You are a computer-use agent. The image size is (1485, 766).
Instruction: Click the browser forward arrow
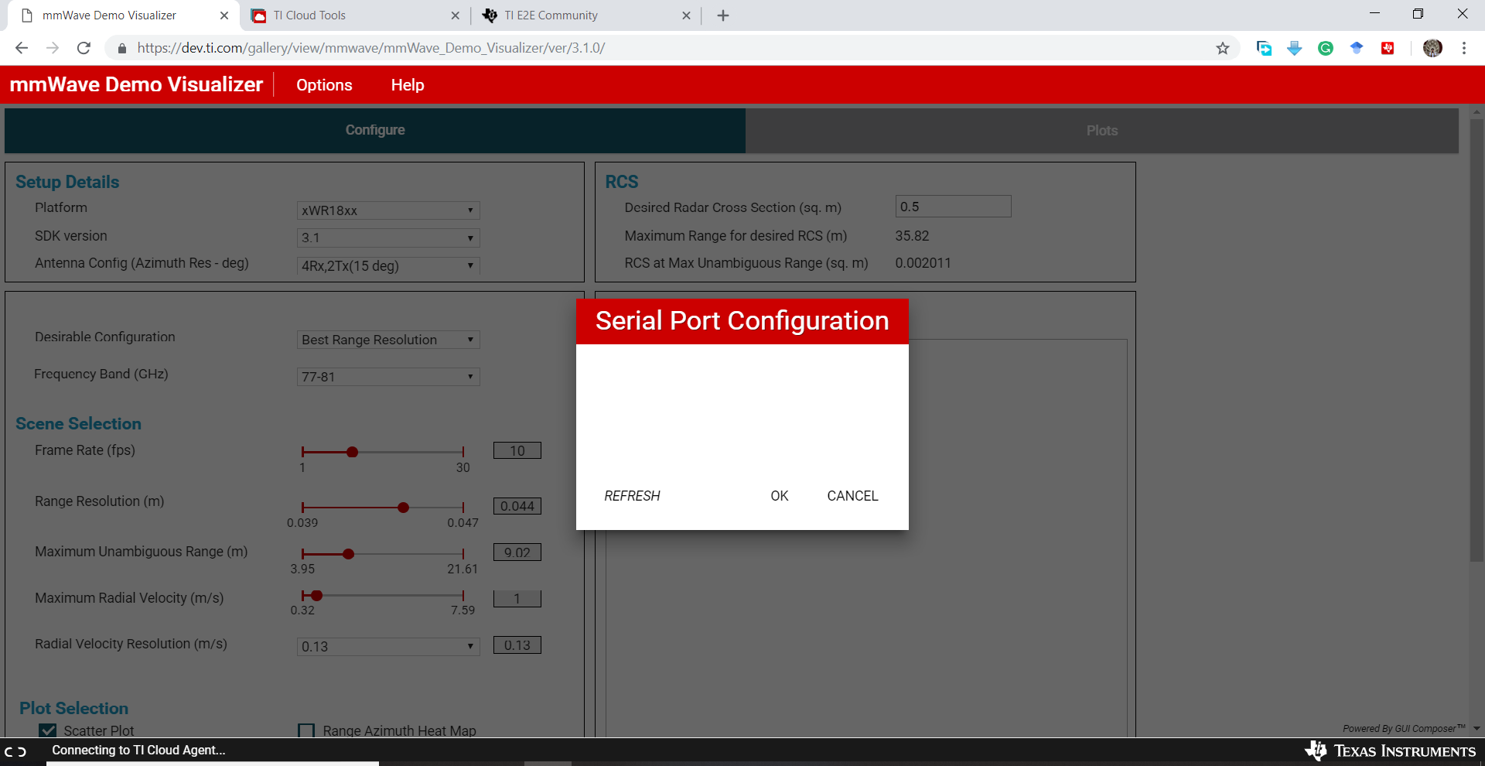pyautogui.click(x=53, y=48)
